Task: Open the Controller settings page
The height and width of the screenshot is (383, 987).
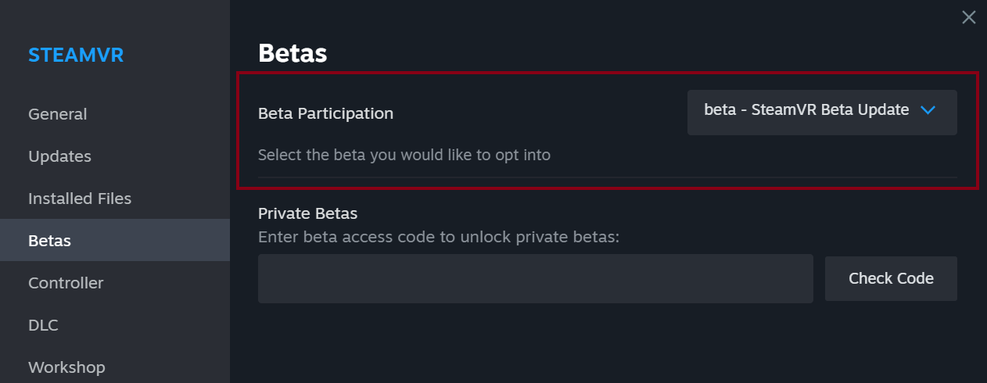Action: tap(66, 283)
